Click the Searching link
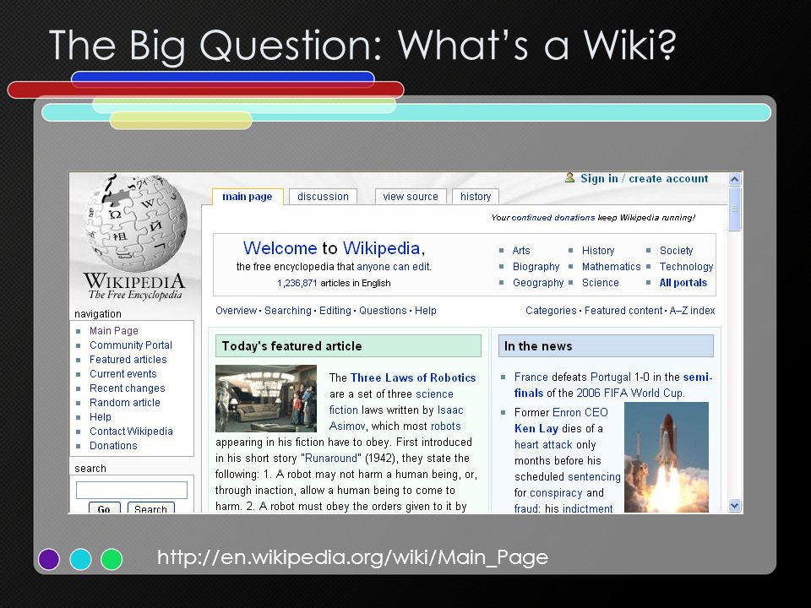Image resolution: width=811 pixels, height=608 pixels. click(x=287, y=311)
